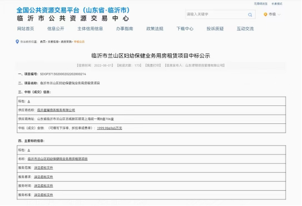Image resolution: width=302 pixels, height=206 pixels.
Task: Click the orange location pin beside 市级
Action: pyautogui.click(x=265, y=14)
